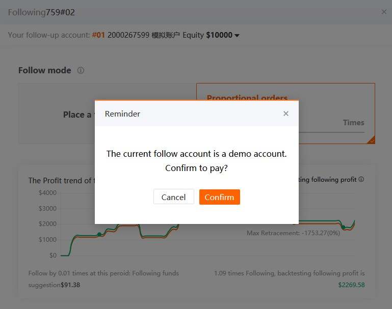392x309 pixels.
Task: Confirm paying with the demo account
Action: pos(219,197)
